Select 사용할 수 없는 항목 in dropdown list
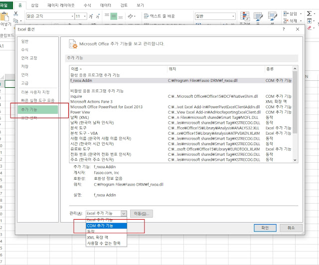319x265 pixels. tap(106, 243)
